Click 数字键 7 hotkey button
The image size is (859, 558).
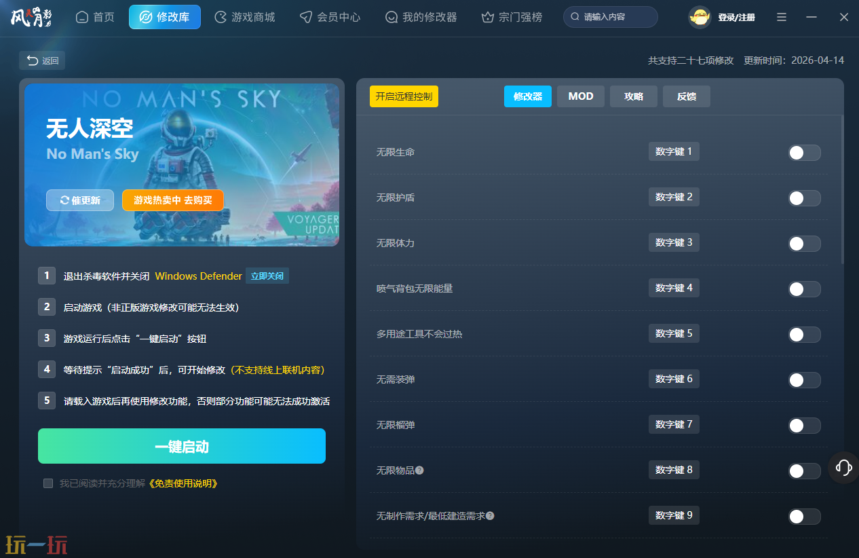674,424
